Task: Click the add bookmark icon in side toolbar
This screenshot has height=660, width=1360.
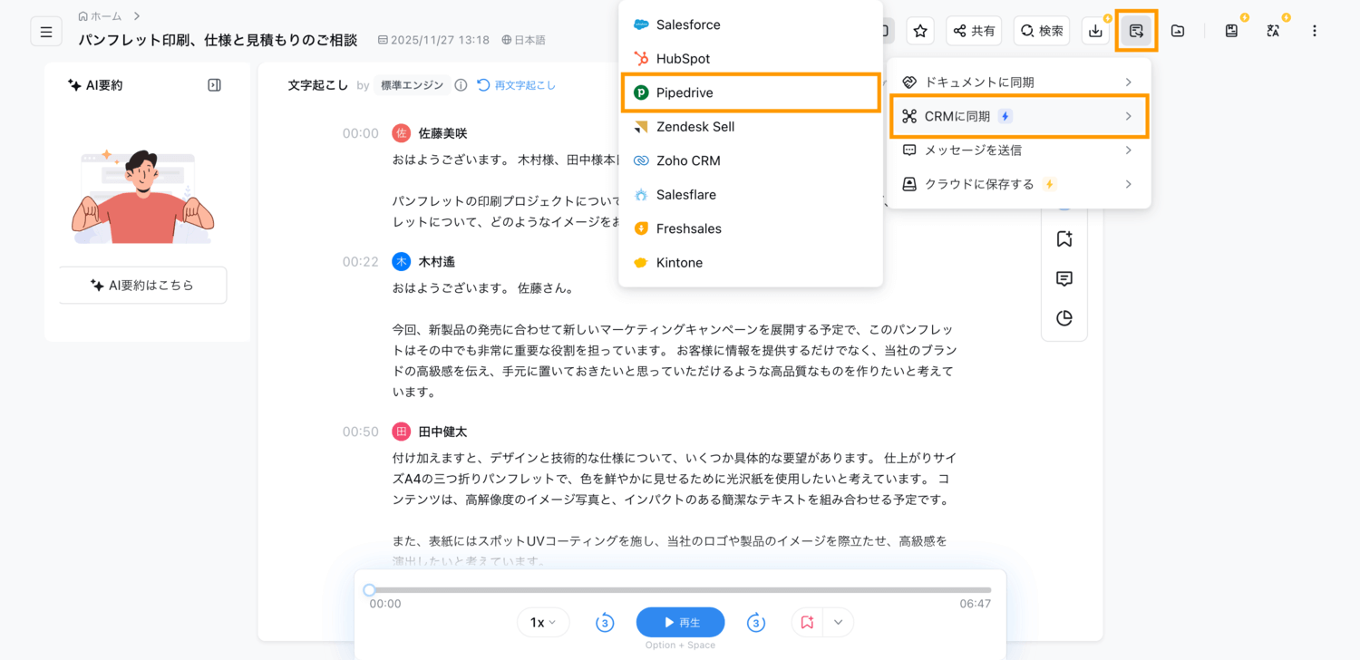Action: coord(1064,238)
